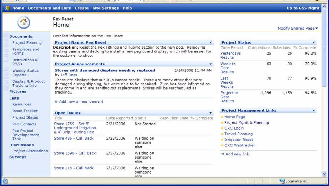Viewport: 329px width, 186px height.
Task: Click plus icon beside Add new link
Action: click(223, 154)
